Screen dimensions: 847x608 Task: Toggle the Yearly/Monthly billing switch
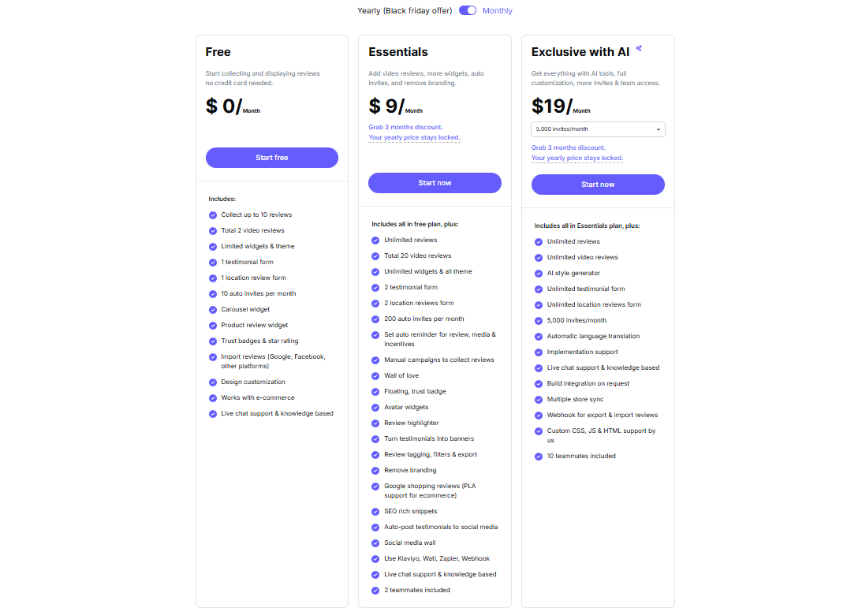(x=468, y=10)
